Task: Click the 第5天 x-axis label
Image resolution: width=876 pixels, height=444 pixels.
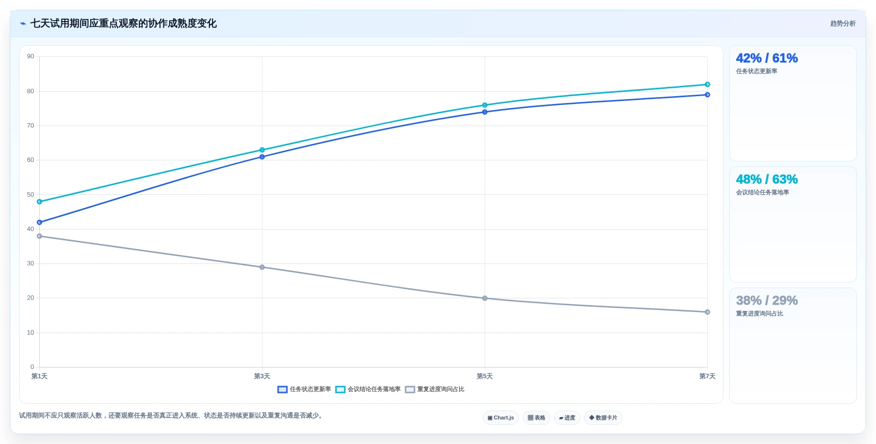Action: (x=485, y=376)
